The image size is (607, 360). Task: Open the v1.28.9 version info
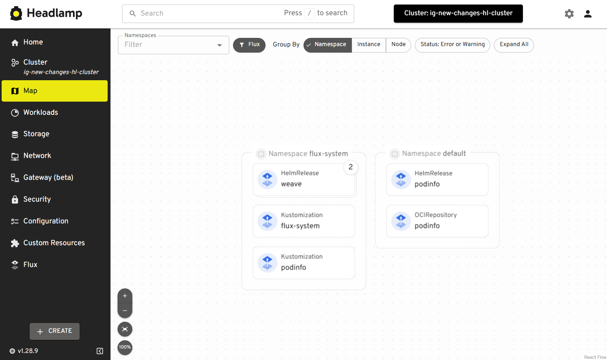[24, 351]
